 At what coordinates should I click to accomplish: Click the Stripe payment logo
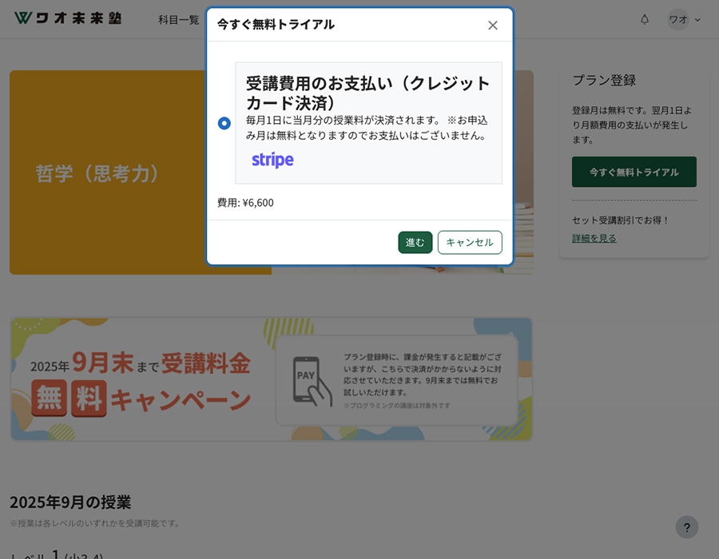(x=272, y=160)
